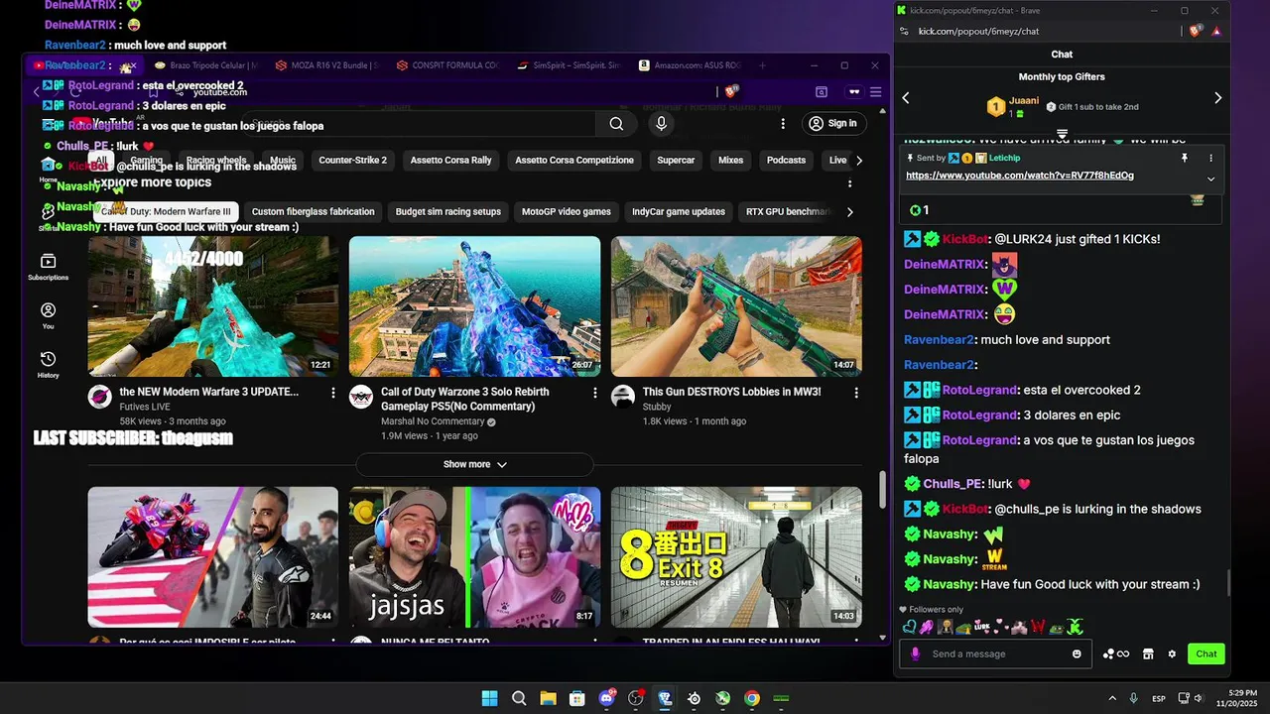Insert the green K emote

coord(1075,627)
